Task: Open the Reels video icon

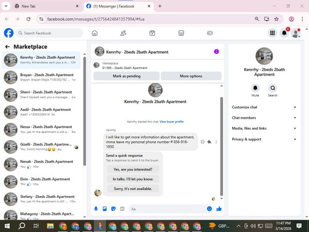Action: click(152, 33)
